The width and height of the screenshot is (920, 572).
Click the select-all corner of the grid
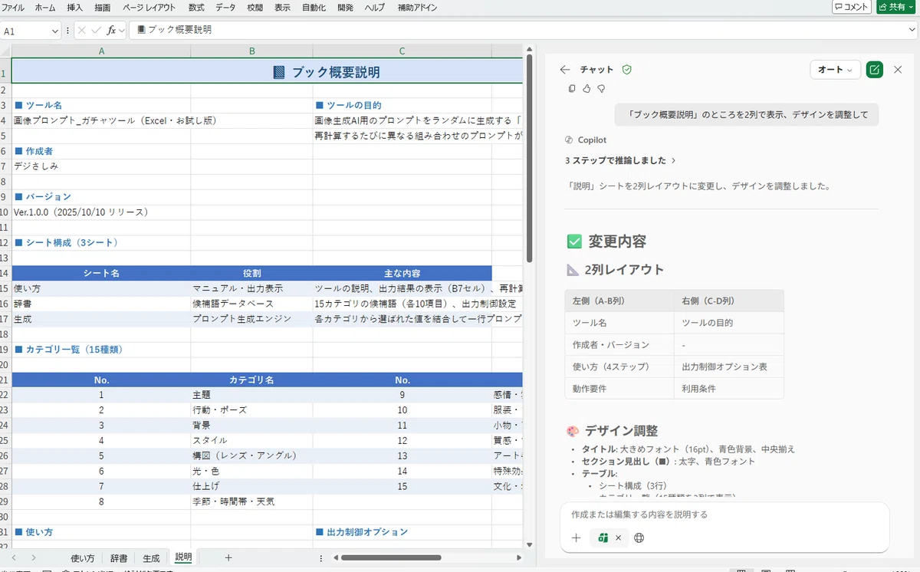tap(5, 51)
